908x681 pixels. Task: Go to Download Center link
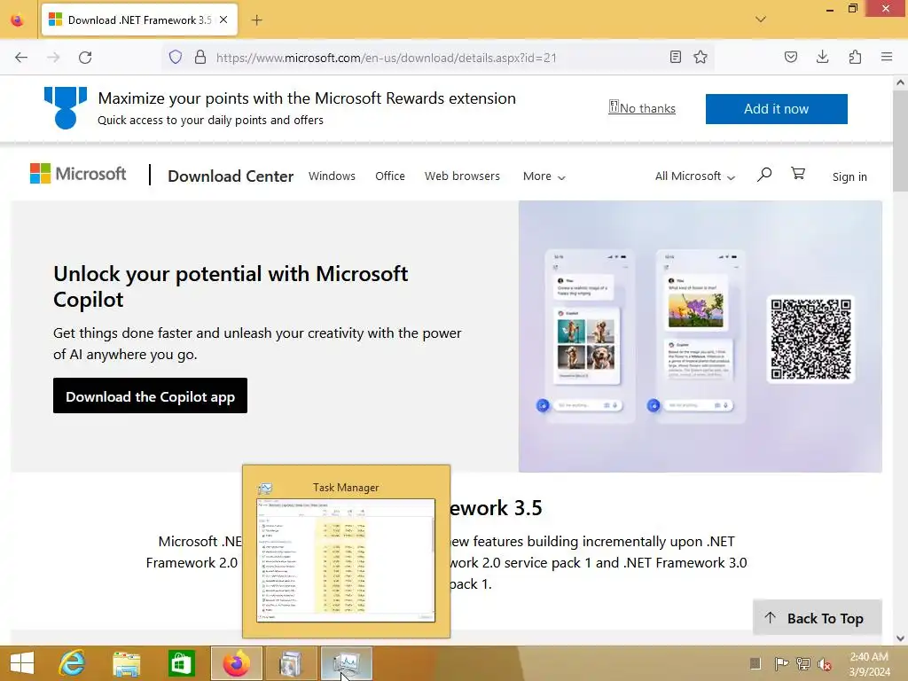(x=231, y=176)
